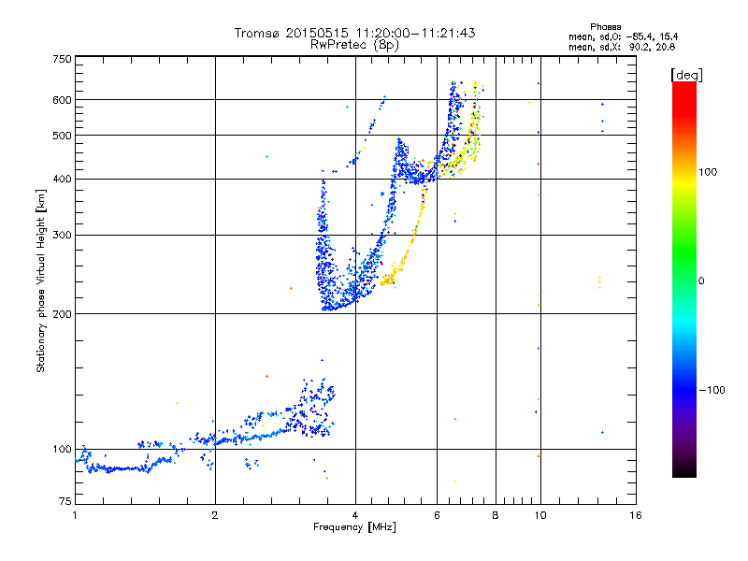This screenshot has width=748, height=561.
Task: Click the x-axis tick label '10'
Action: point(540,515)
